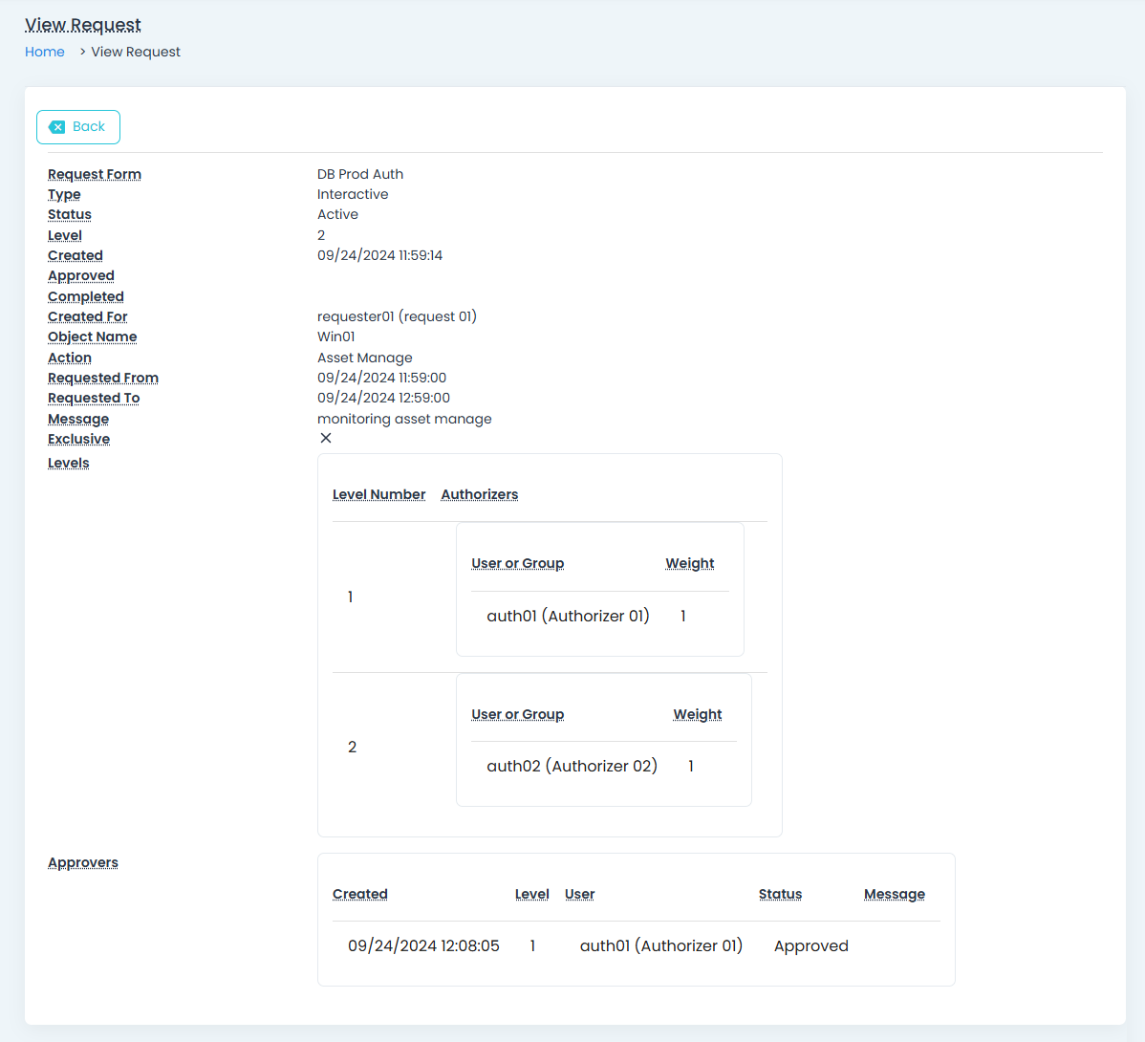This screenshot has height=1042, width=1145.
Task: Click the Approvers section label
Action: coord(83,862)
